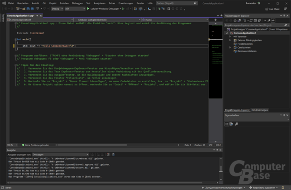Toggle auto-hide pin on Ausgabe panel
291x190 pixels.
tap(217, 150)
